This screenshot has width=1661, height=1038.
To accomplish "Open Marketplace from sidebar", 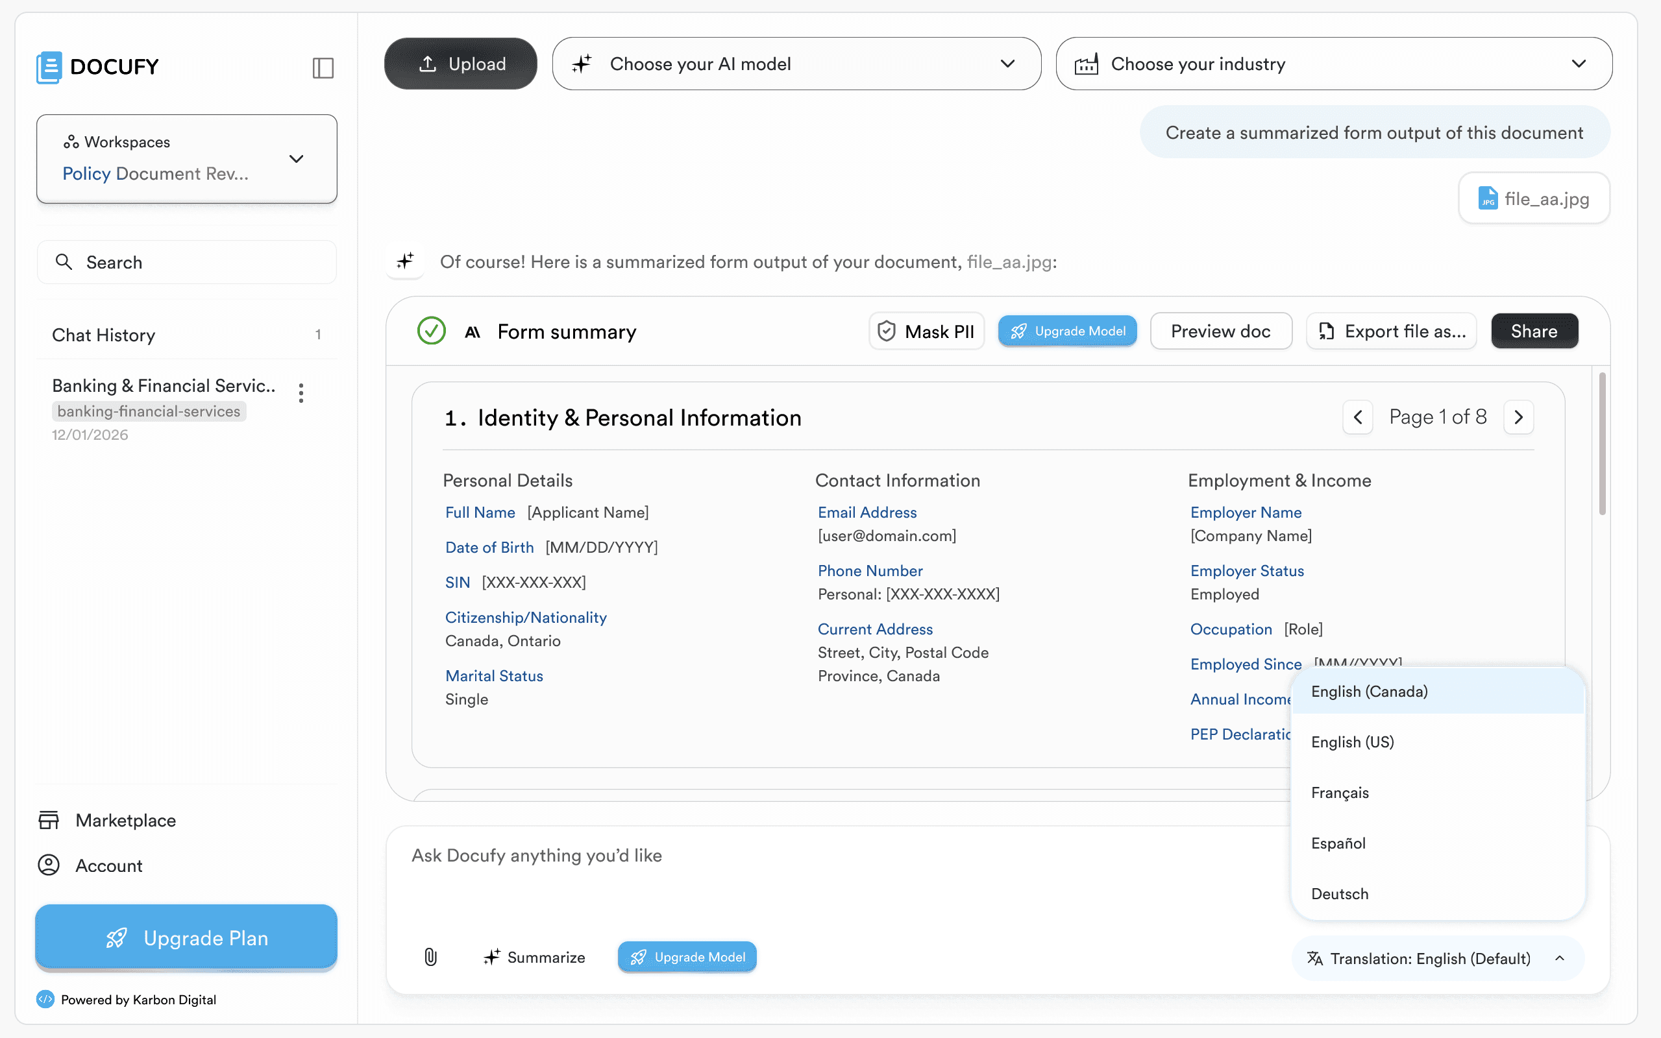I will (x=125, y=819).
